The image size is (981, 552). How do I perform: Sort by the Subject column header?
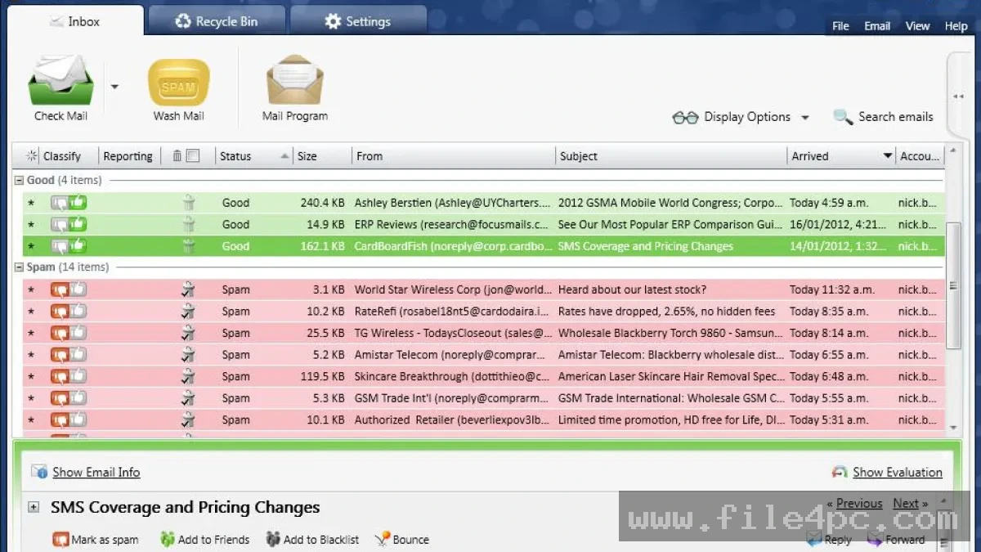coord(670,156)
